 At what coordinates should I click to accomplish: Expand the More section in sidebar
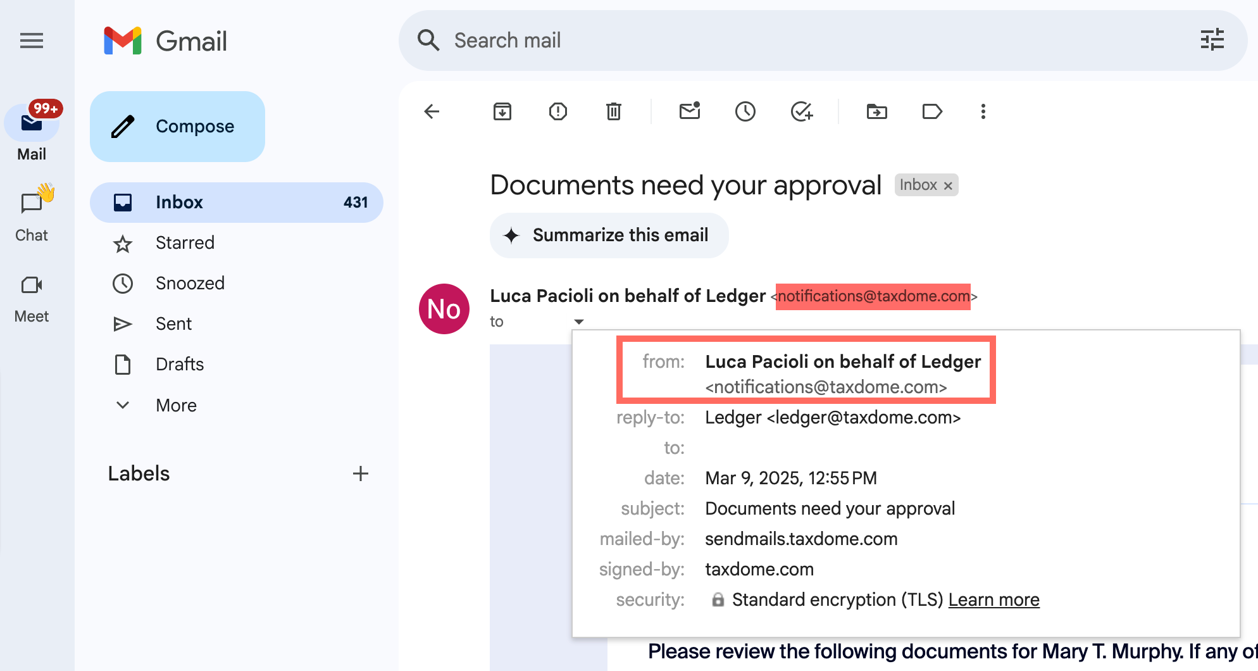click(x=176, y=405)
